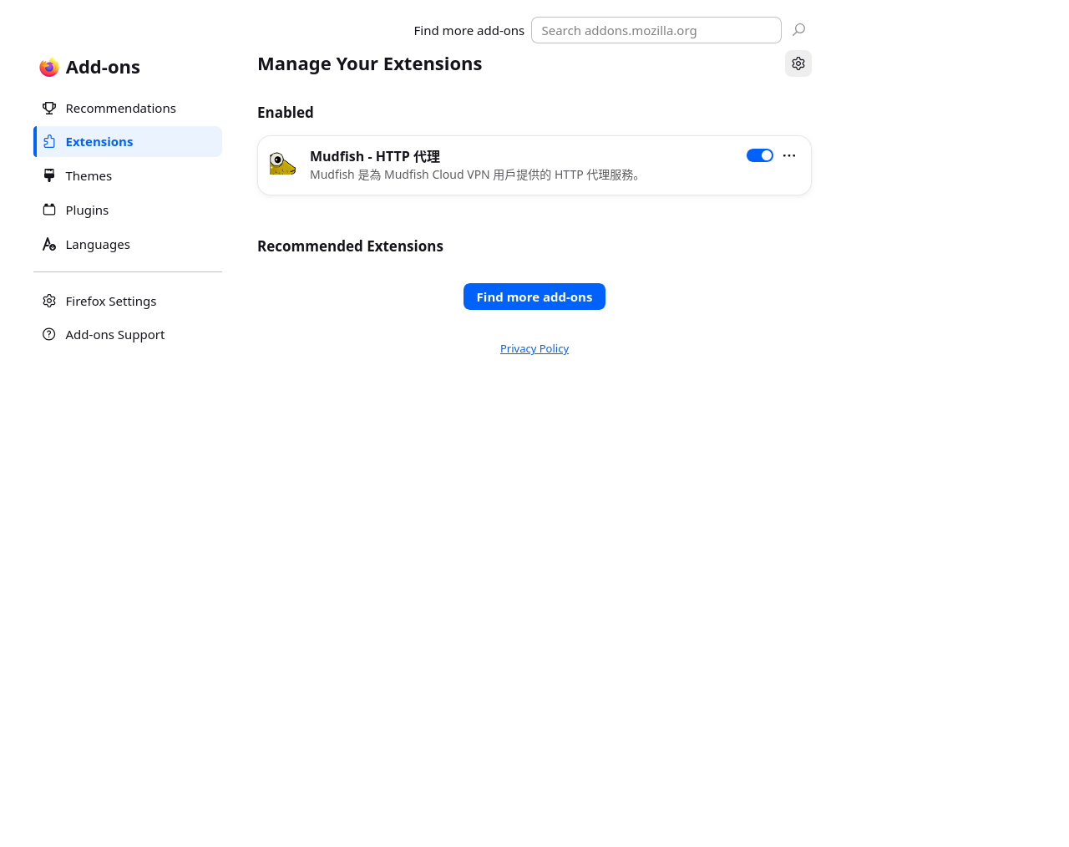Open Mudfish more options ellipsis menu
Image resolution: width=1069 pixels, height=847 pixels.
[789, 155]
